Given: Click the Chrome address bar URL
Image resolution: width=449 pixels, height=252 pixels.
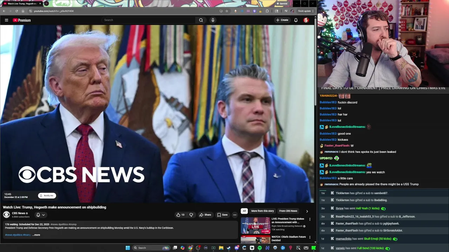Looking at the screenshot, I should click(54, 11).
